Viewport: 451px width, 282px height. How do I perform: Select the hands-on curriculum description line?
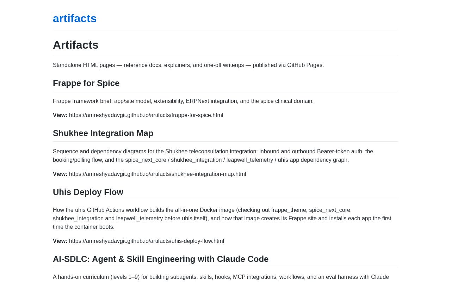[x=221, y=277]
